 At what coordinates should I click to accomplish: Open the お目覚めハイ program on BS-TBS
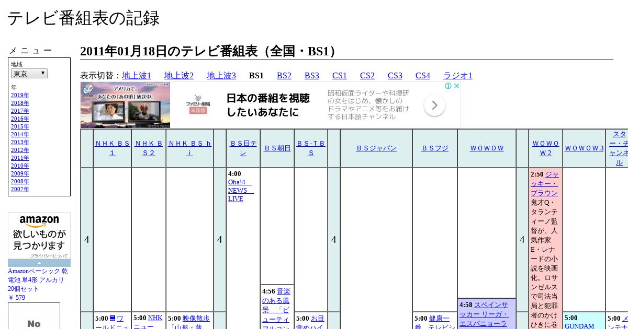tap(311, 323)
